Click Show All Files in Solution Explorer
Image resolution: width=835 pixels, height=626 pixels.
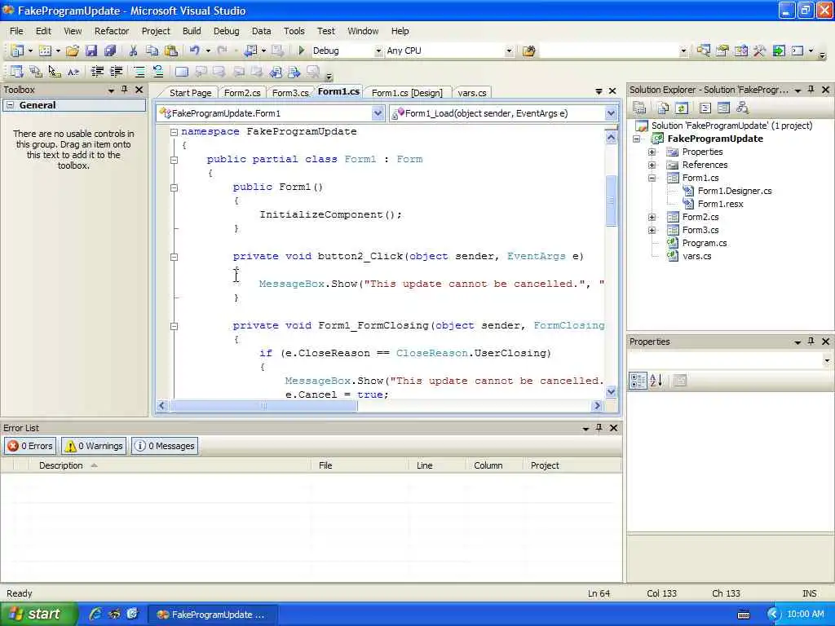(x=663, y=108)
